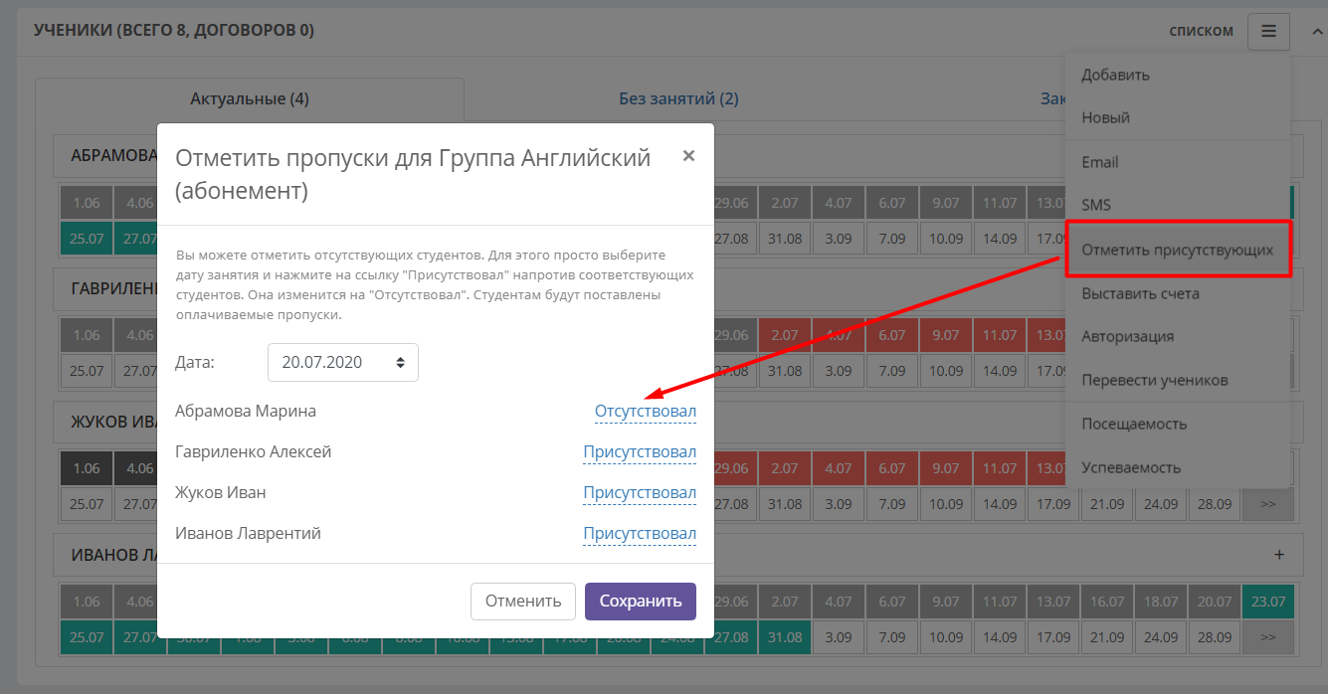Screen dimensions: 1328x694
Task: Select the Актуальные (4) tab
Action: tap(250, 99)
